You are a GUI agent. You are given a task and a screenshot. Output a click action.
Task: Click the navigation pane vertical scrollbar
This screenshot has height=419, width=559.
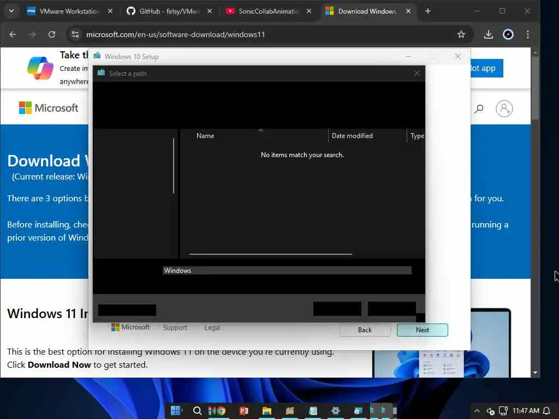coord(174,166)
